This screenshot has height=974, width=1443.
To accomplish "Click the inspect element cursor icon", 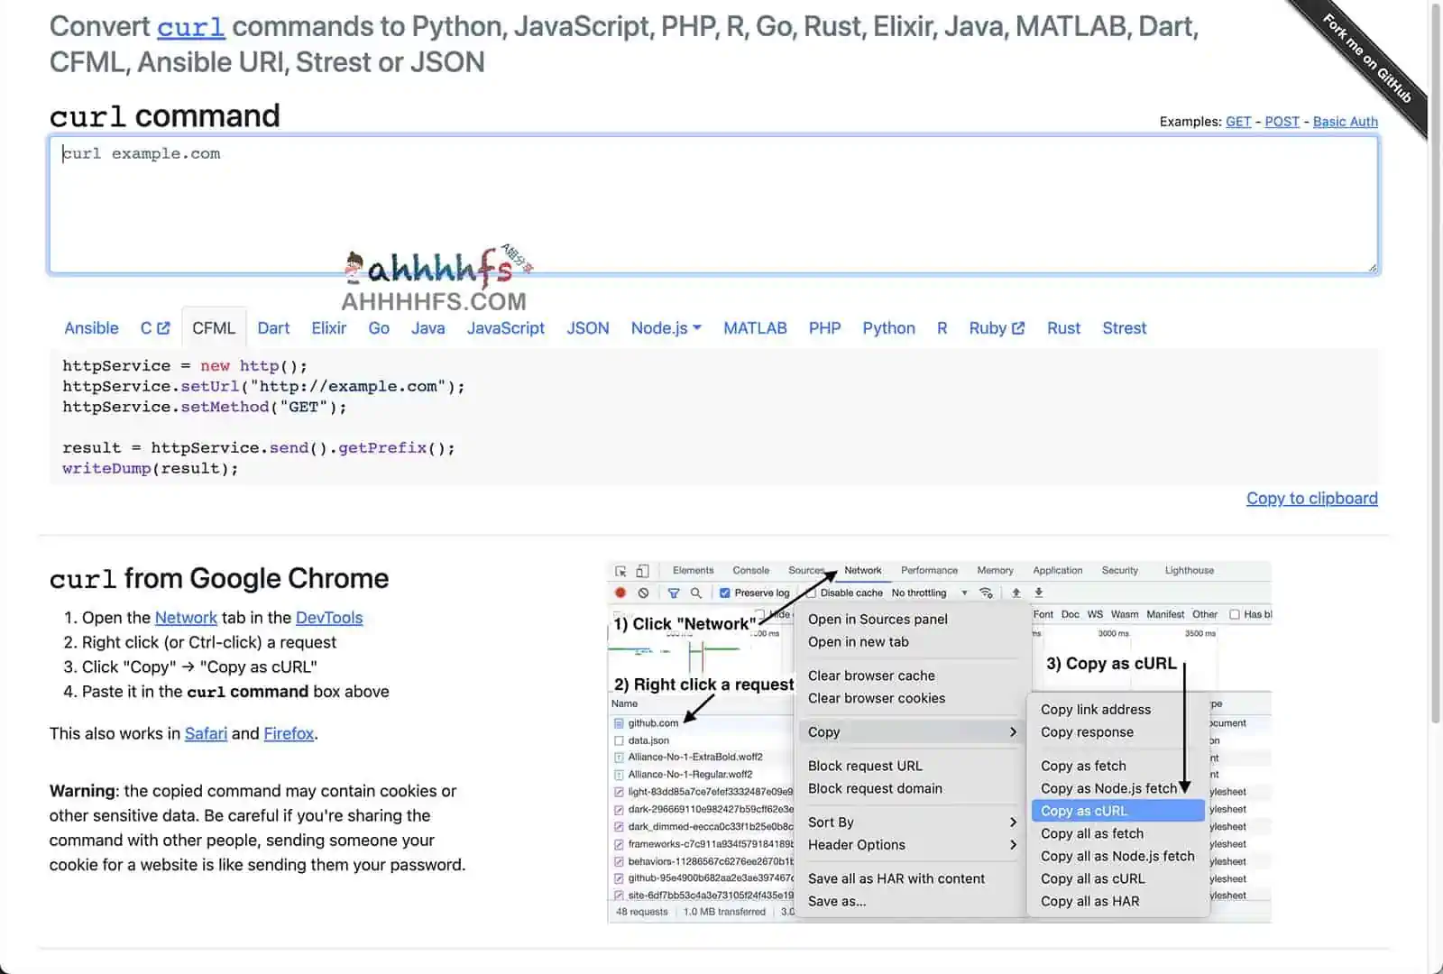I will (620, 571).
